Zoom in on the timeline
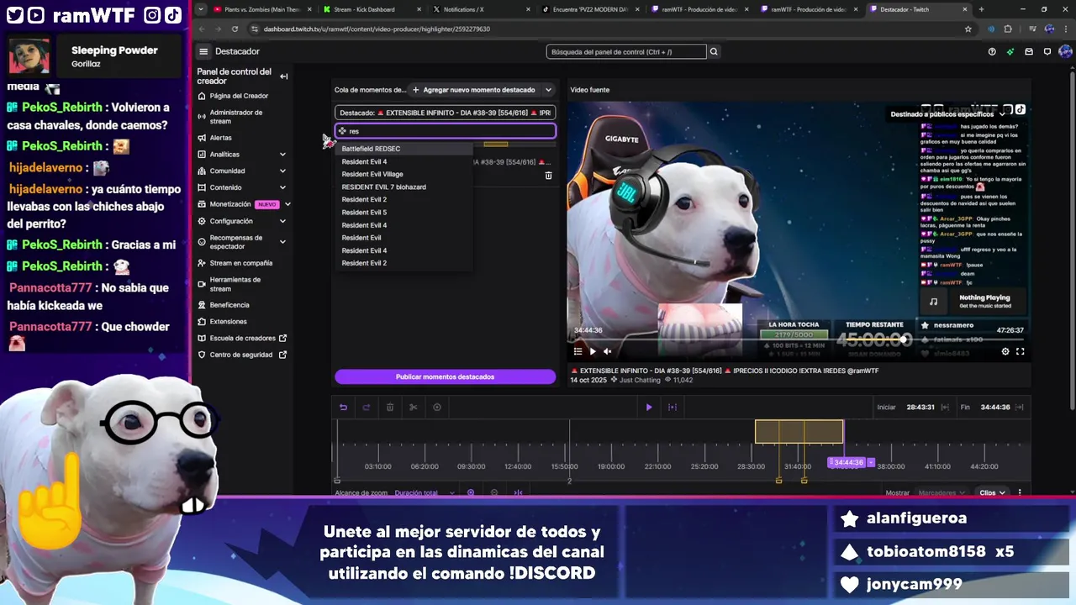Viewport: 1076px width, 605px height. (471, 493)
